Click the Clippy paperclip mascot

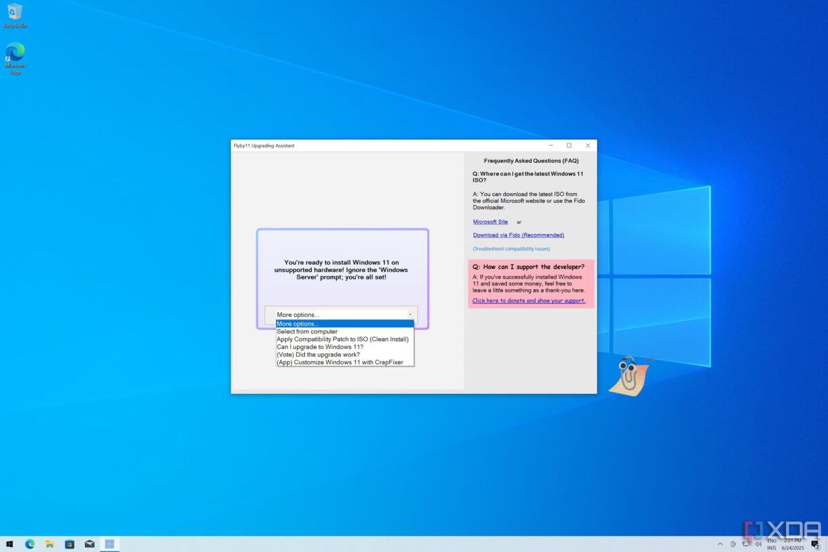[628, 375]
